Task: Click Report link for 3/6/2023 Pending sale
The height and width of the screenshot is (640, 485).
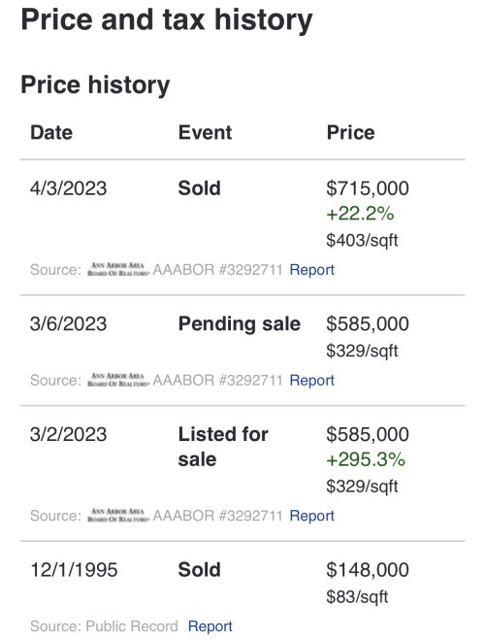Action: point(311,381)
